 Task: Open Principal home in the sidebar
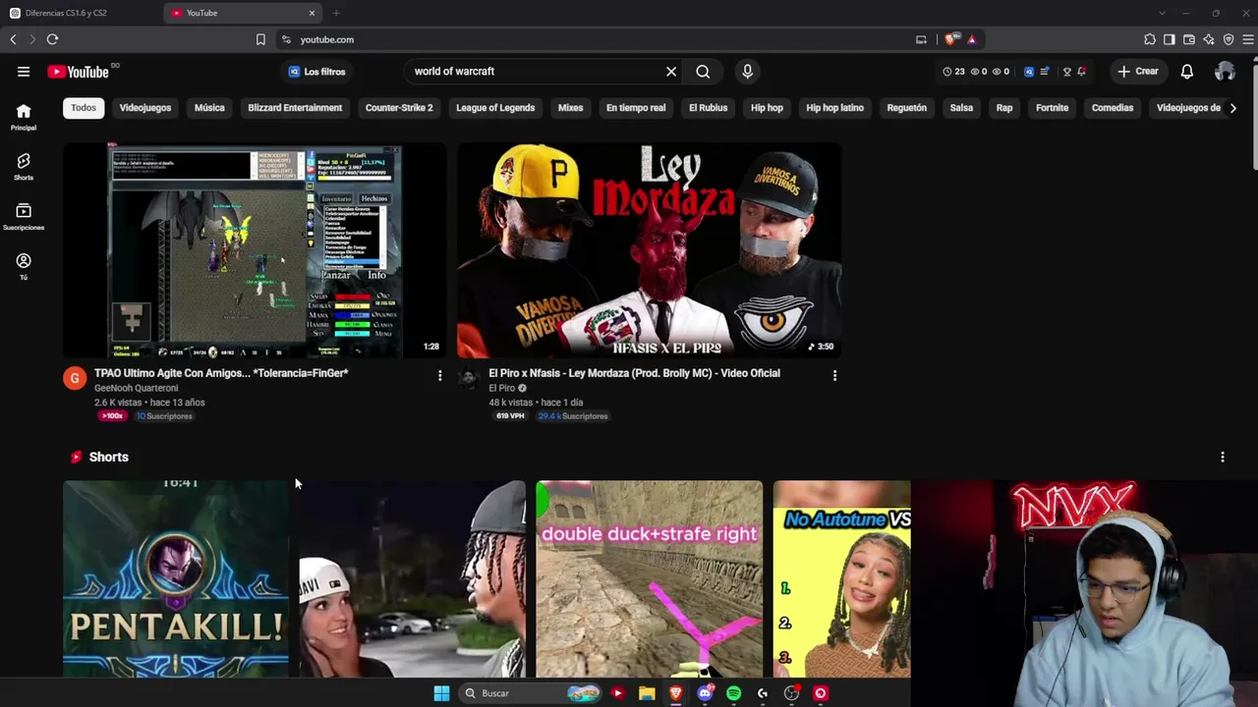pyautogui.click(x=24, y=117)
